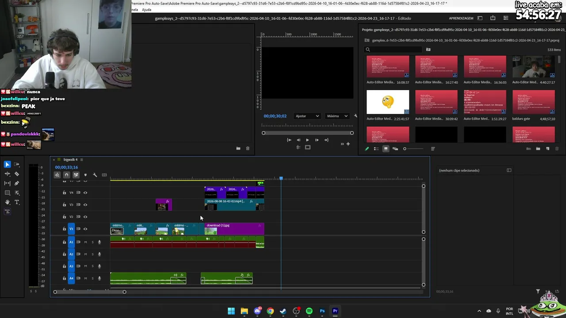Image resolution: width=566 pixels, height=318 pixels.
Task: Go to In point
Action: point(289,140)
